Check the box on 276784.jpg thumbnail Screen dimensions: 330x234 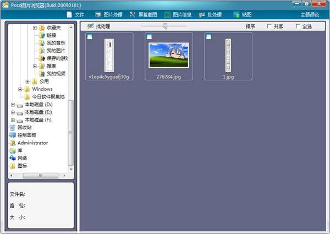coord(149,37)
